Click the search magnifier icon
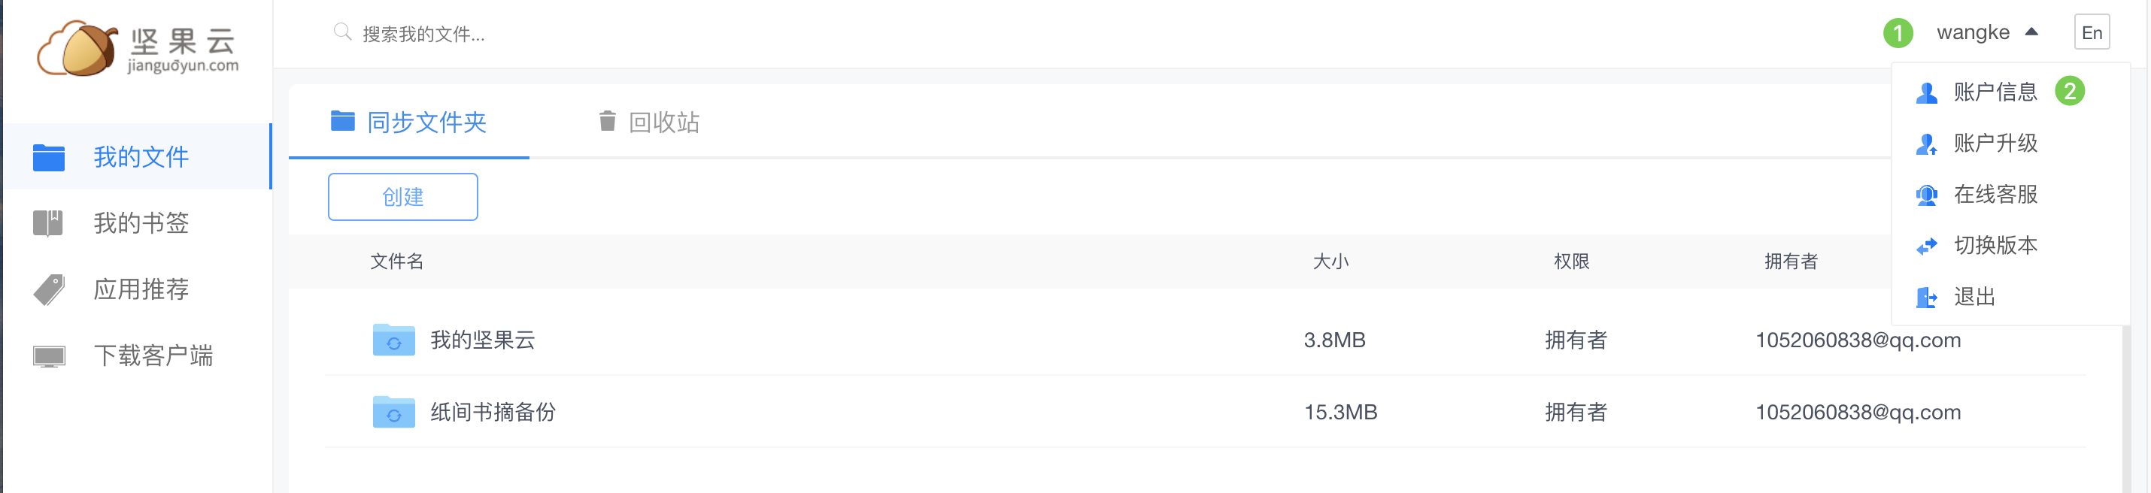 click(341, 32)
